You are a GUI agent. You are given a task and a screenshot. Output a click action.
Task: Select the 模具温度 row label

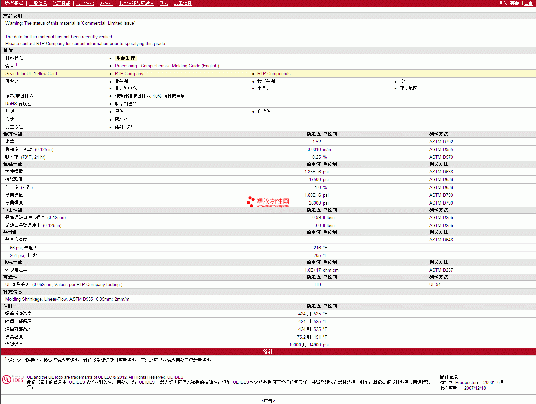point(14,337)
